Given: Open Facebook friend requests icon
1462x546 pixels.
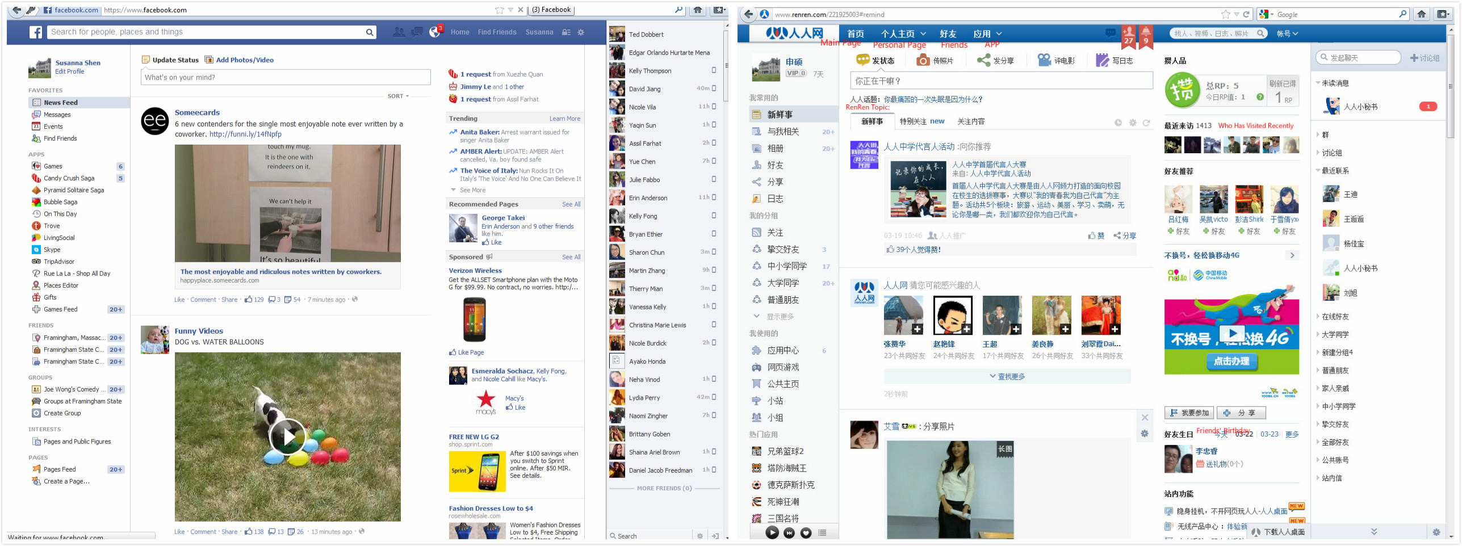Looking at the screenshot, I should [x=399, y=32].
